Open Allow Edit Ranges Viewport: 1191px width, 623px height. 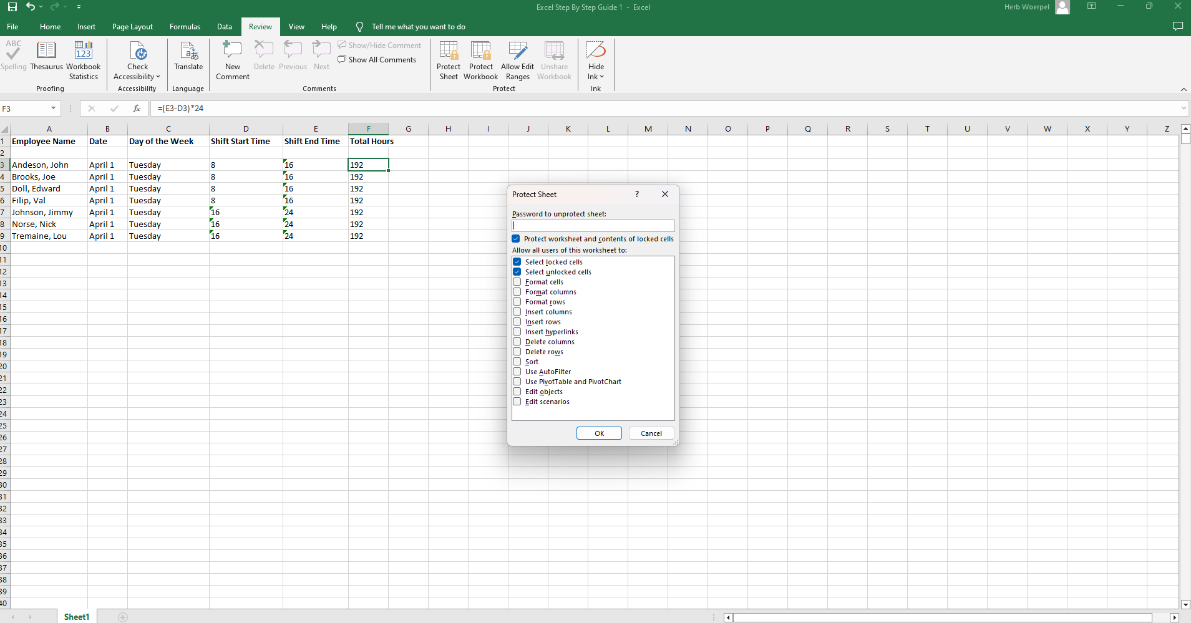click(518, 60)
